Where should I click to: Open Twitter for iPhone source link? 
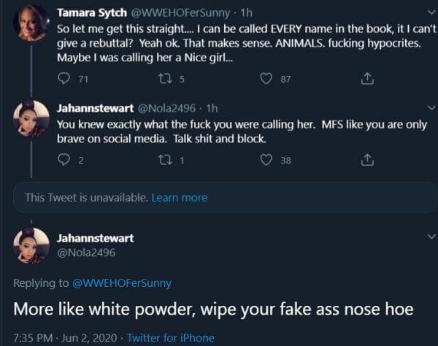coord(171,337)
